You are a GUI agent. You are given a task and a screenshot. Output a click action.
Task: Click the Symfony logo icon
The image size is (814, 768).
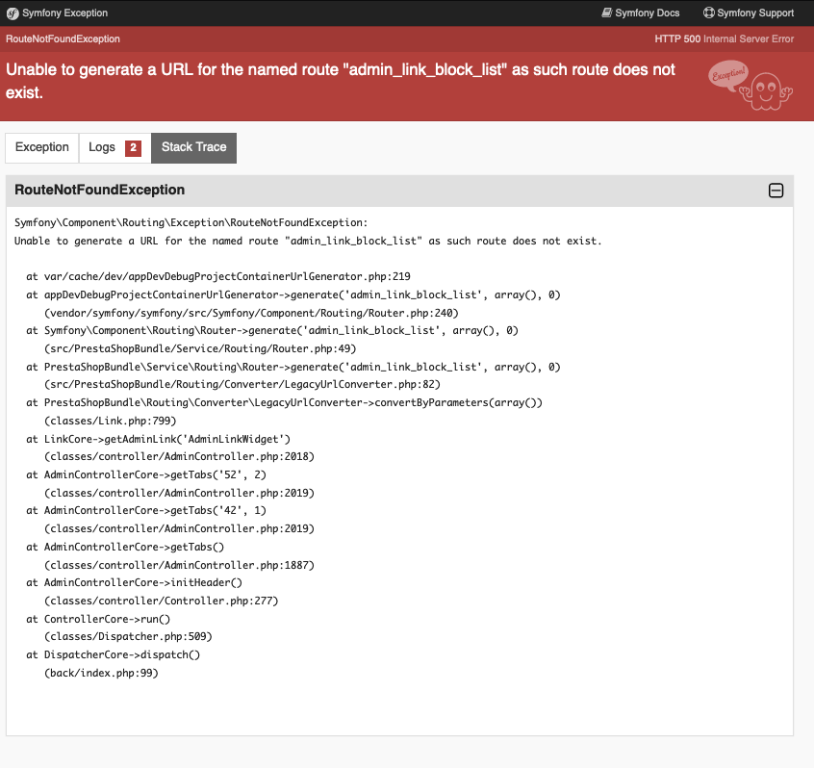[13, 13]
